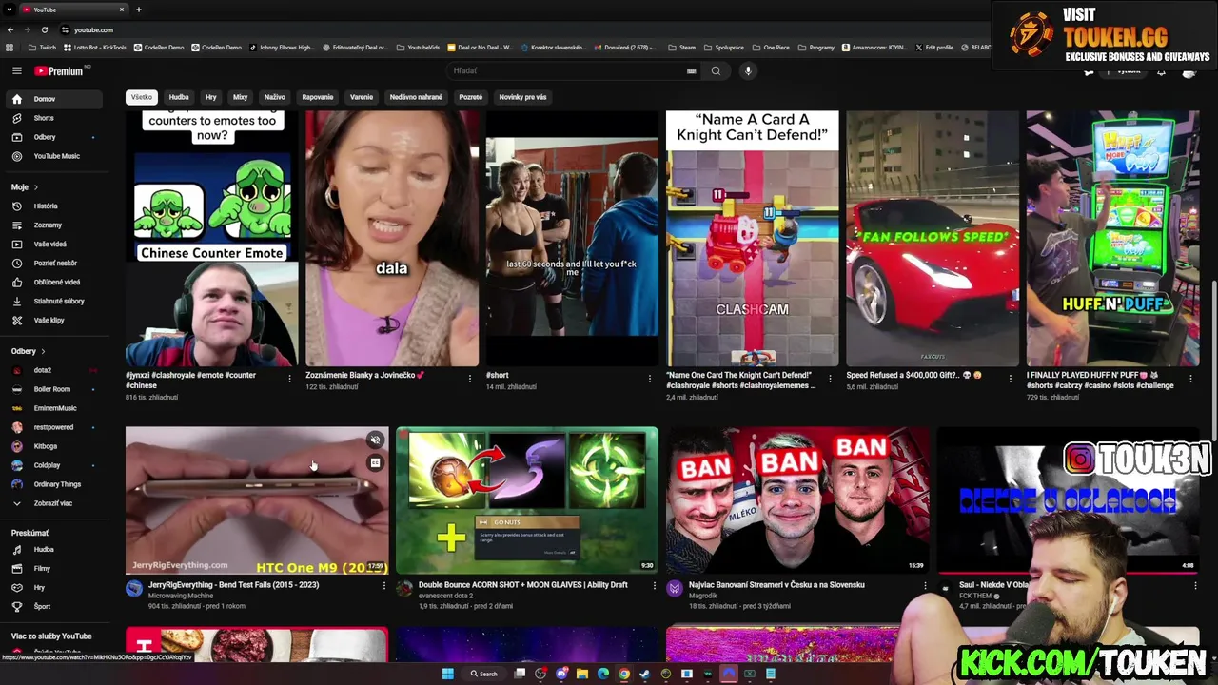Open notifications bell icon
Image resolution: width=1218 pixels, height=685 pixels.
1161,71
